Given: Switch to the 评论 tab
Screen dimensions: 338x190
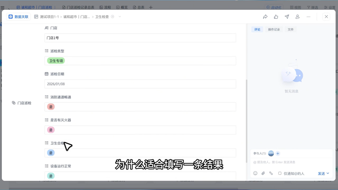Looking at the screenshot, I should pos(257,29).
